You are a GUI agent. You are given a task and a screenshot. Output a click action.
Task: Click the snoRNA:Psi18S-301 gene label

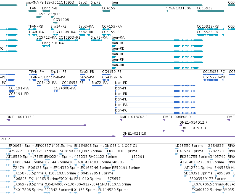coord(42,2)
